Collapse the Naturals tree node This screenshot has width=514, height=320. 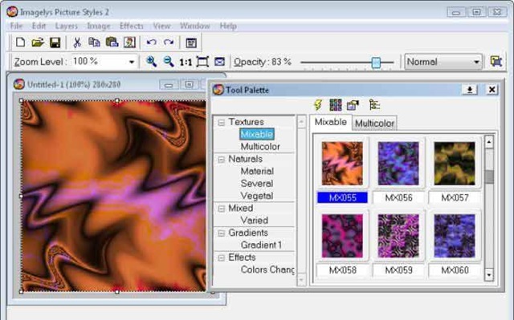222,160
